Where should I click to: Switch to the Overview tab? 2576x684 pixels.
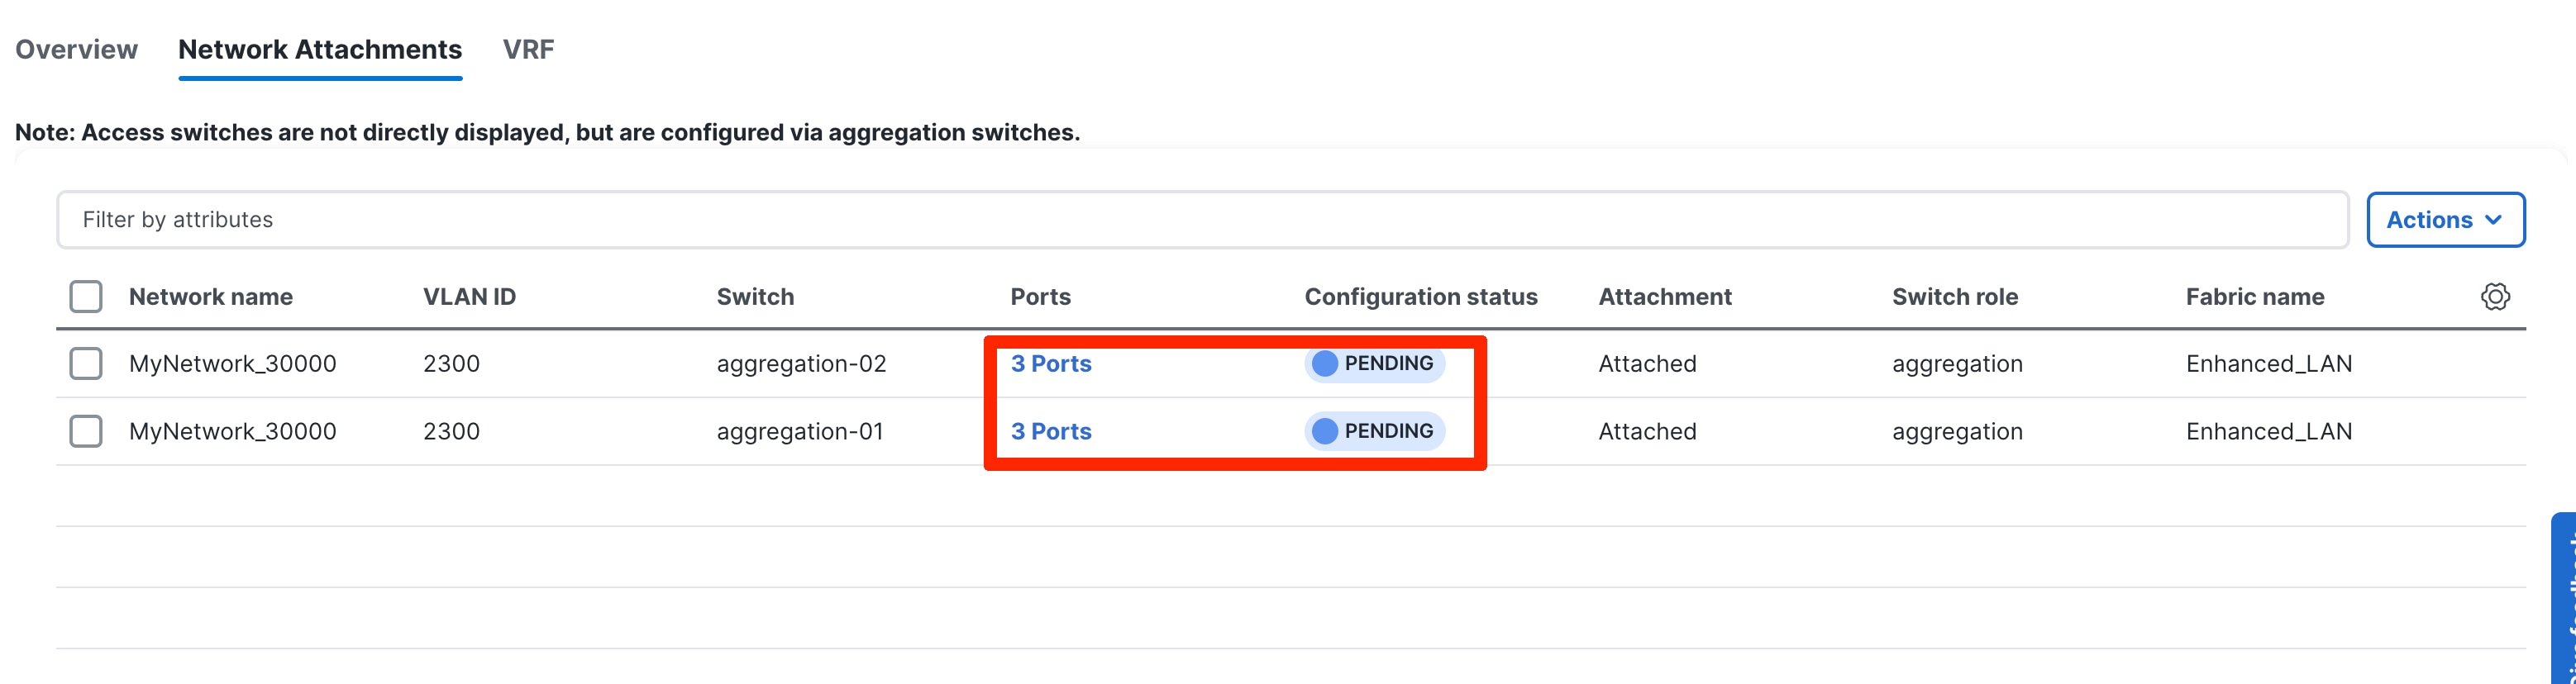[76, 49]
